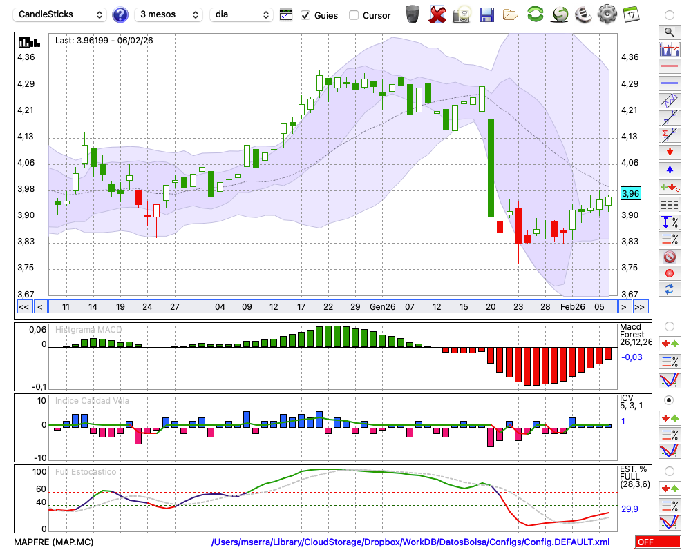This screenshot has width=691, height=552.
Task: Toggle the red OFF button
Action: point(658,542)
